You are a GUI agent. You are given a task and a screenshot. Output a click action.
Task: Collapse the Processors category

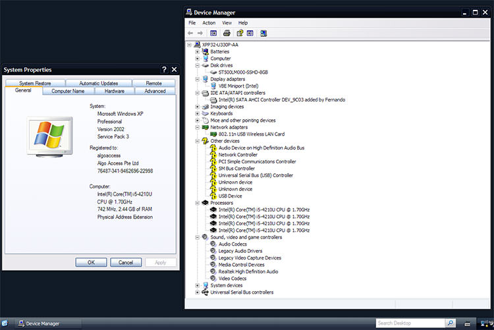point(197,203)
